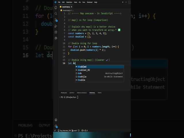Expand the breadcrumb ellipsis after JavaScript.js
The image size is (184, 138).
73,10
